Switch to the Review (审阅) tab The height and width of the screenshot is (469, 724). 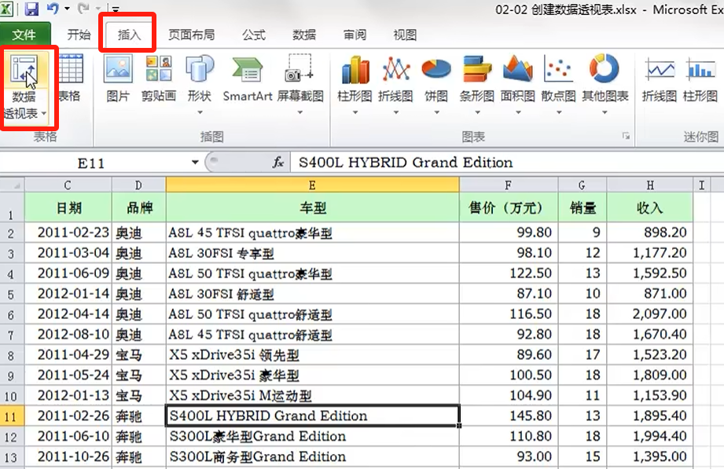coord(355,34)
